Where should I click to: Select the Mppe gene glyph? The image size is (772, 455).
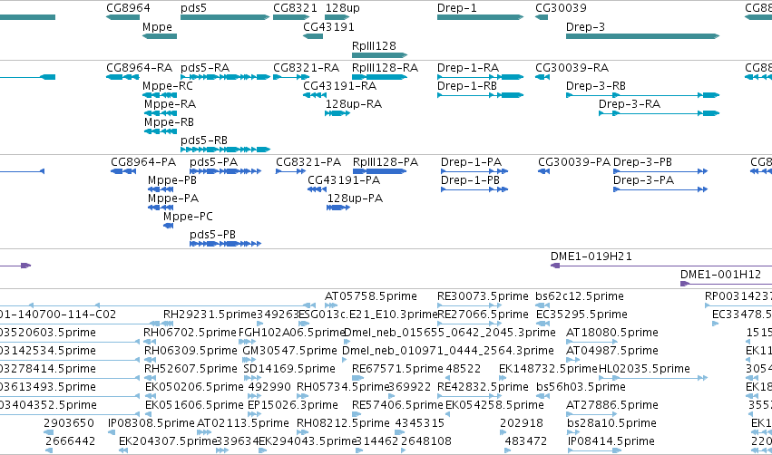click(160, 36)
